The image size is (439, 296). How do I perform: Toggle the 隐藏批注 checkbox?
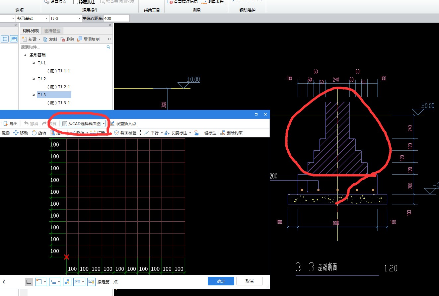click(x=76, y=2)
